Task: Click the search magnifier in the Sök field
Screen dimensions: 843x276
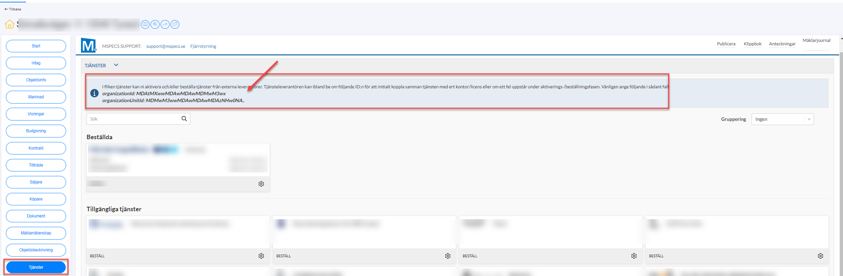Action: pyautogui.click(x=184, y=119)
